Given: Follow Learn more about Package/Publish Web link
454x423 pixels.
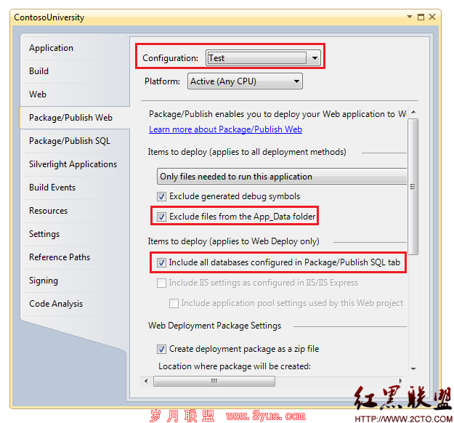Looking at the screenshot, I should coord(226,129).
